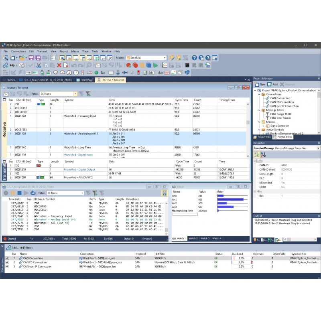The width and height of the screenshot is (321, 321).
Task: Open the Filter None dropdown in trace window
Action: [82, 193]
